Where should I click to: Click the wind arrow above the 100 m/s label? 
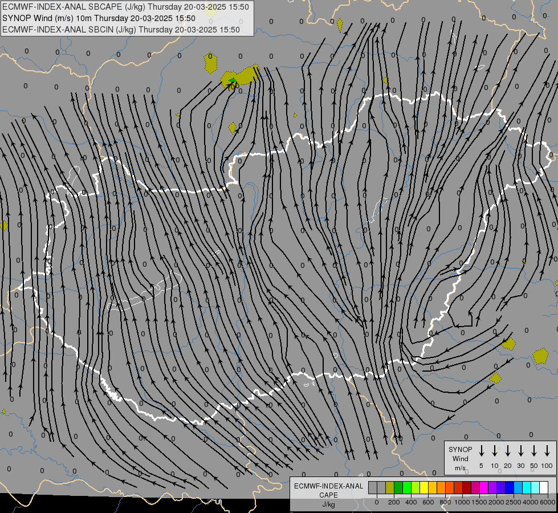(x=547, y=451)
